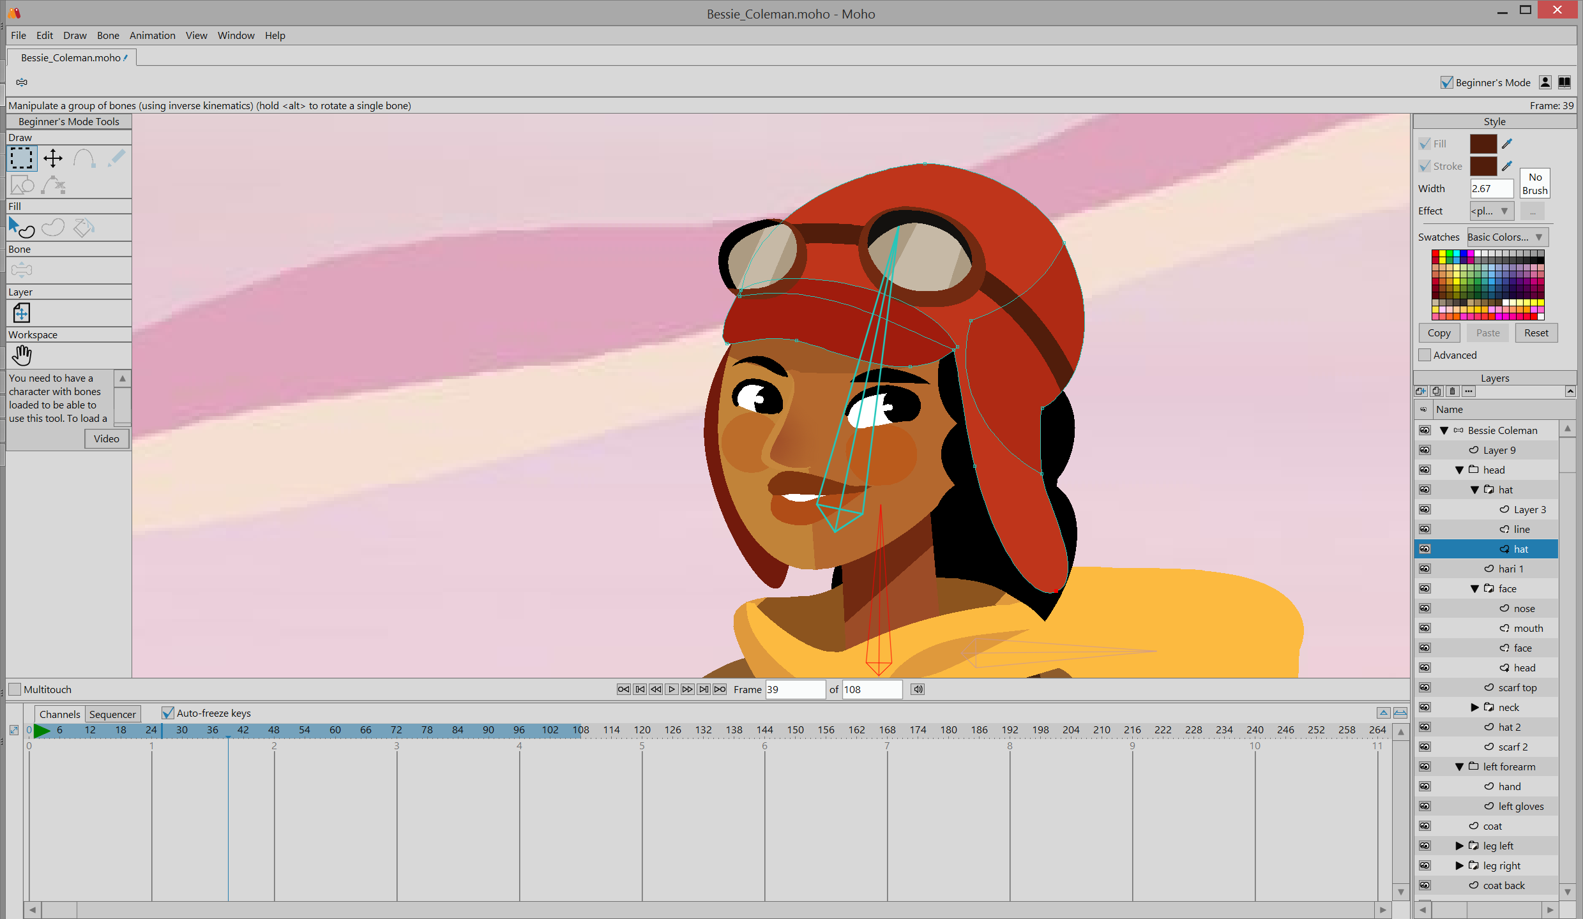Uncheck the Beginner's Mode checkbox

tap(1446, 82)
